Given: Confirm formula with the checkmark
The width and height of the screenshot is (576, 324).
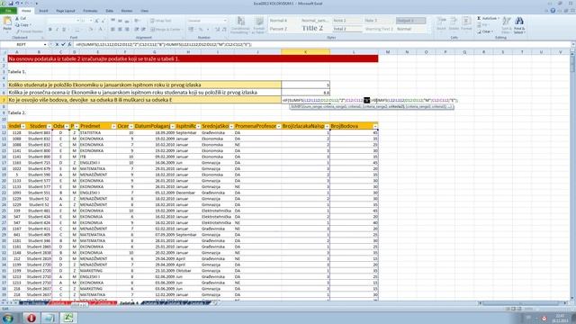Looking at the screenshot, I should pos(63,44).
